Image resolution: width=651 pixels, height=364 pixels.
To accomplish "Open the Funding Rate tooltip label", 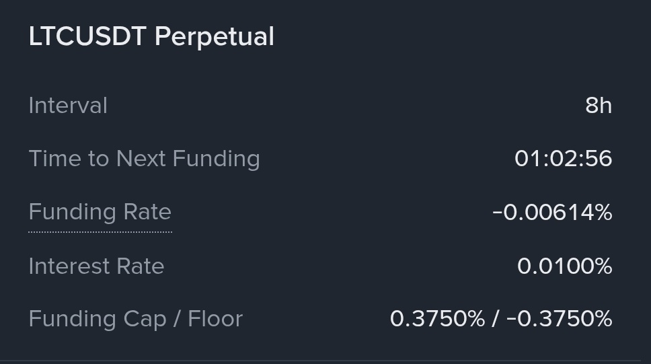I will (100, 212).
